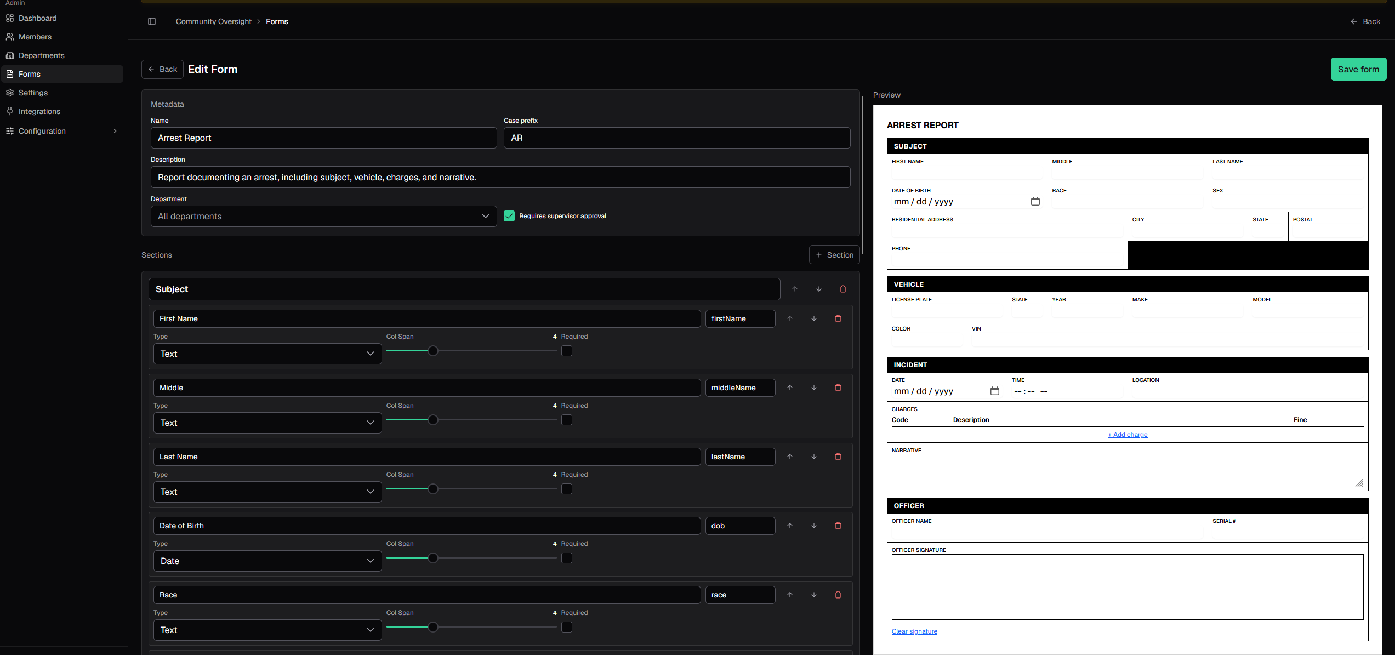Adjust Col Span slider for Date of Birth

[x=433, y=558]
